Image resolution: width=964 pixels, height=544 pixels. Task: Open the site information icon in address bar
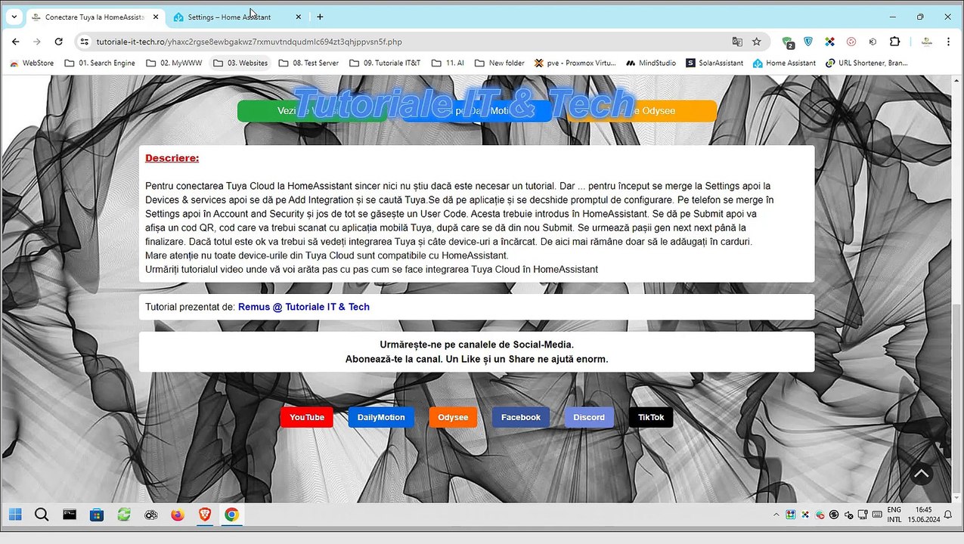(x=85, y=42)
